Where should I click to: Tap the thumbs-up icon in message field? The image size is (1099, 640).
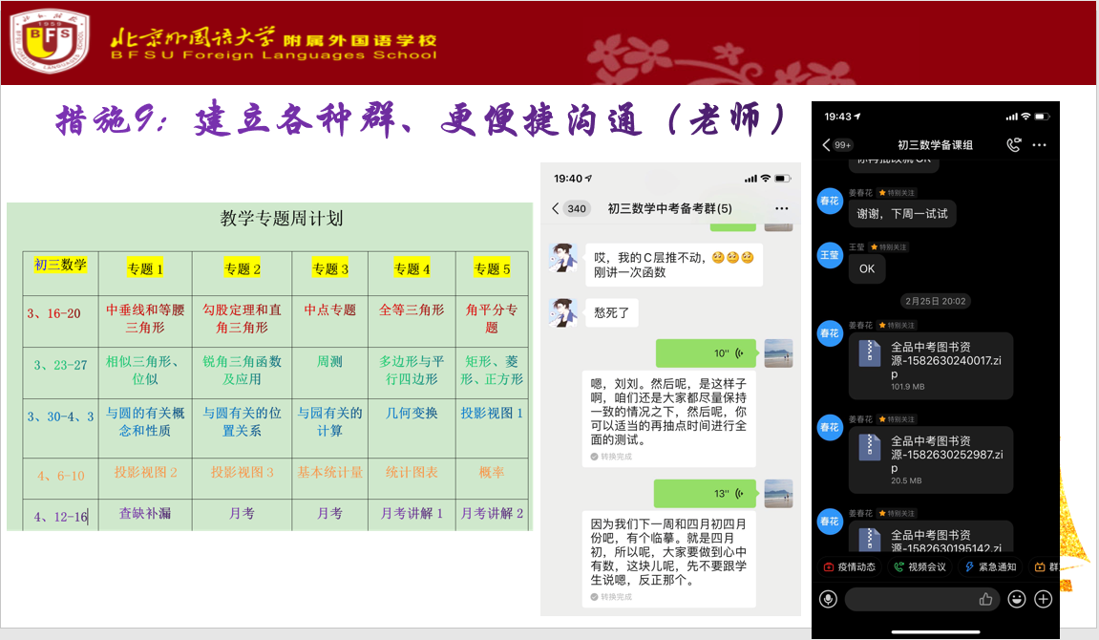(x=986, y=599)
